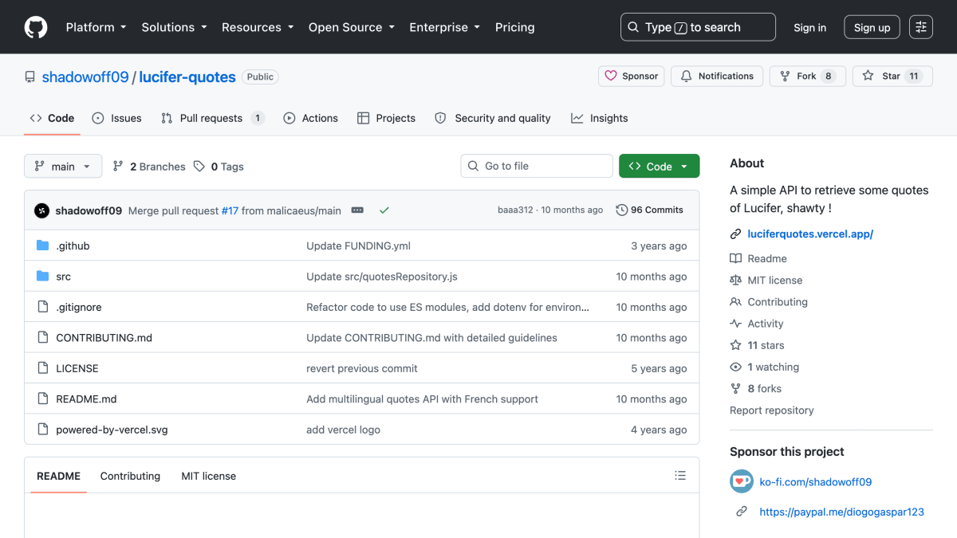Expand the Resources menu
This screenshot has width=957, height=538.
[258, 27]
